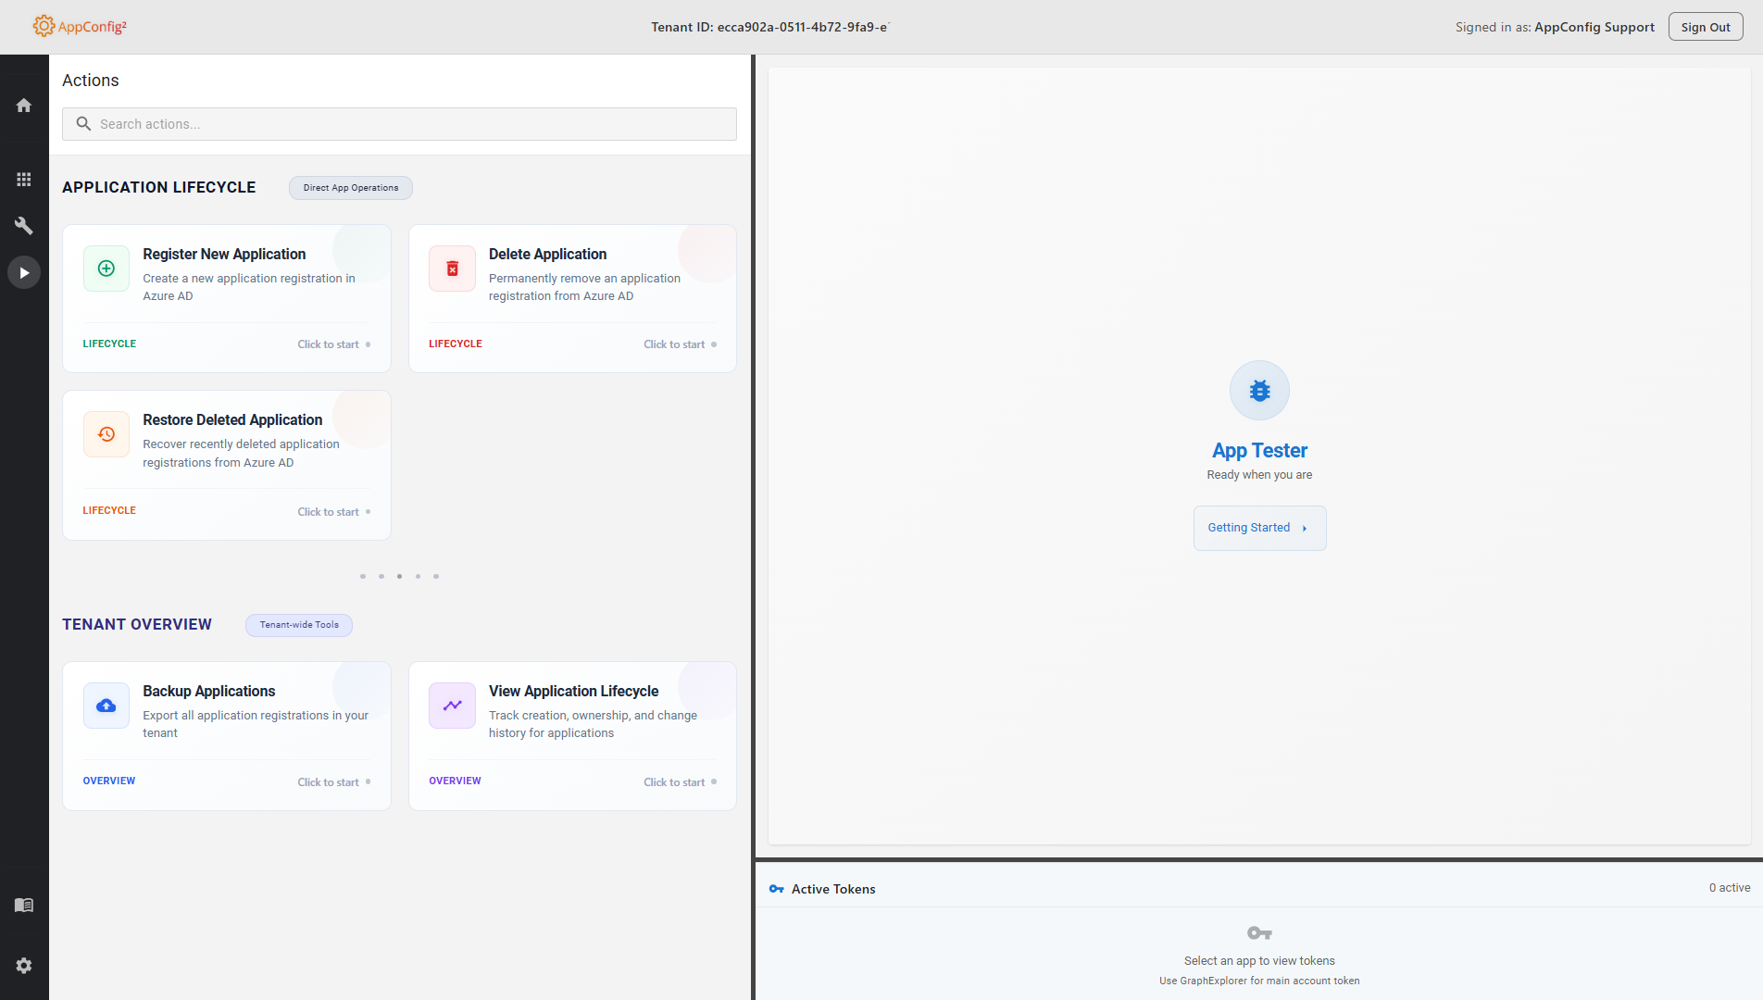Click the Direct App Operations tag
1763x1000 pixels.
pyautogui.click(x=350, y=188)
